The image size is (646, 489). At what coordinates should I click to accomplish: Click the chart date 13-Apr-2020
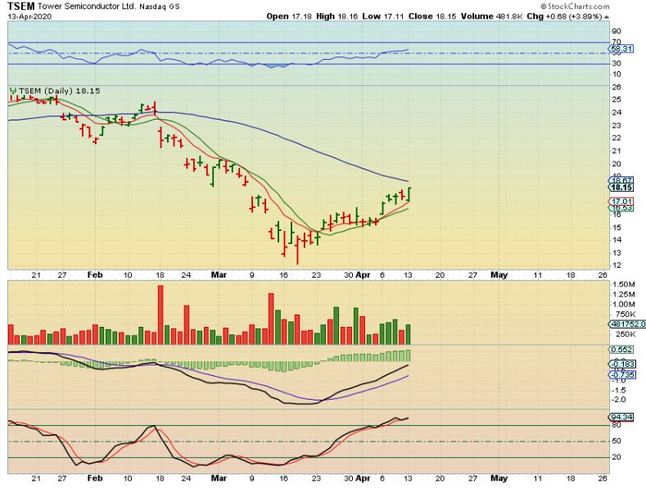pos(29,17)
